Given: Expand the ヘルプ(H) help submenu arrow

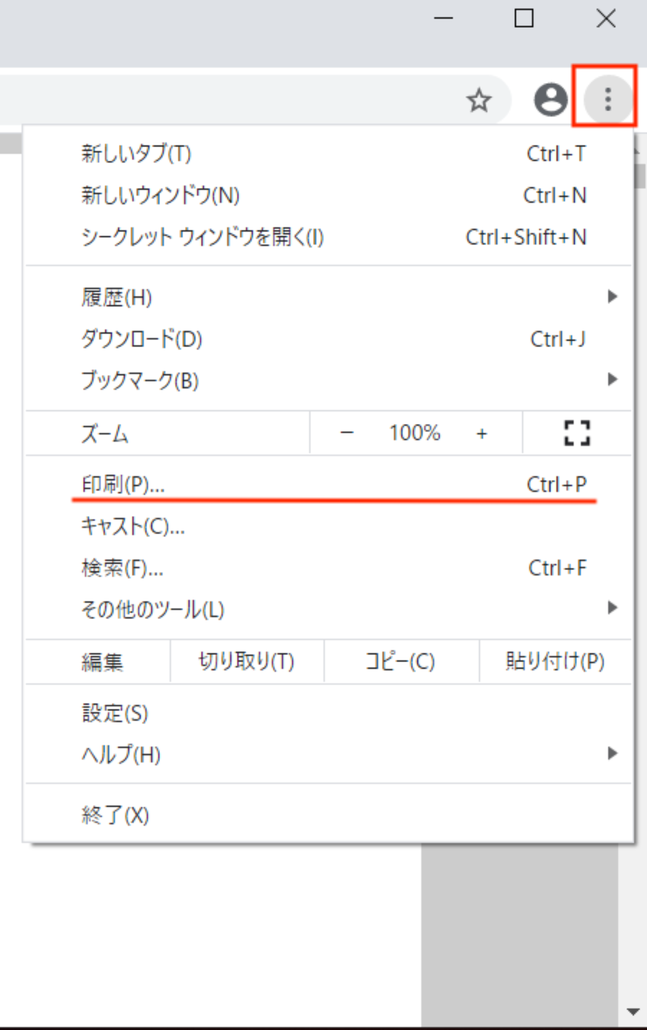Looking at the screenshot, I should (x=612, y=753).
